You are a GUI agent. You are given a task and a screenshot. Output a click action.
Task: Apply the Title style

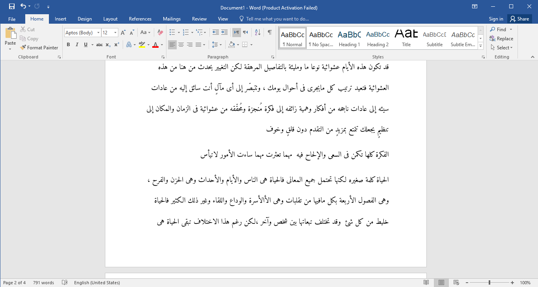point(406,38)
